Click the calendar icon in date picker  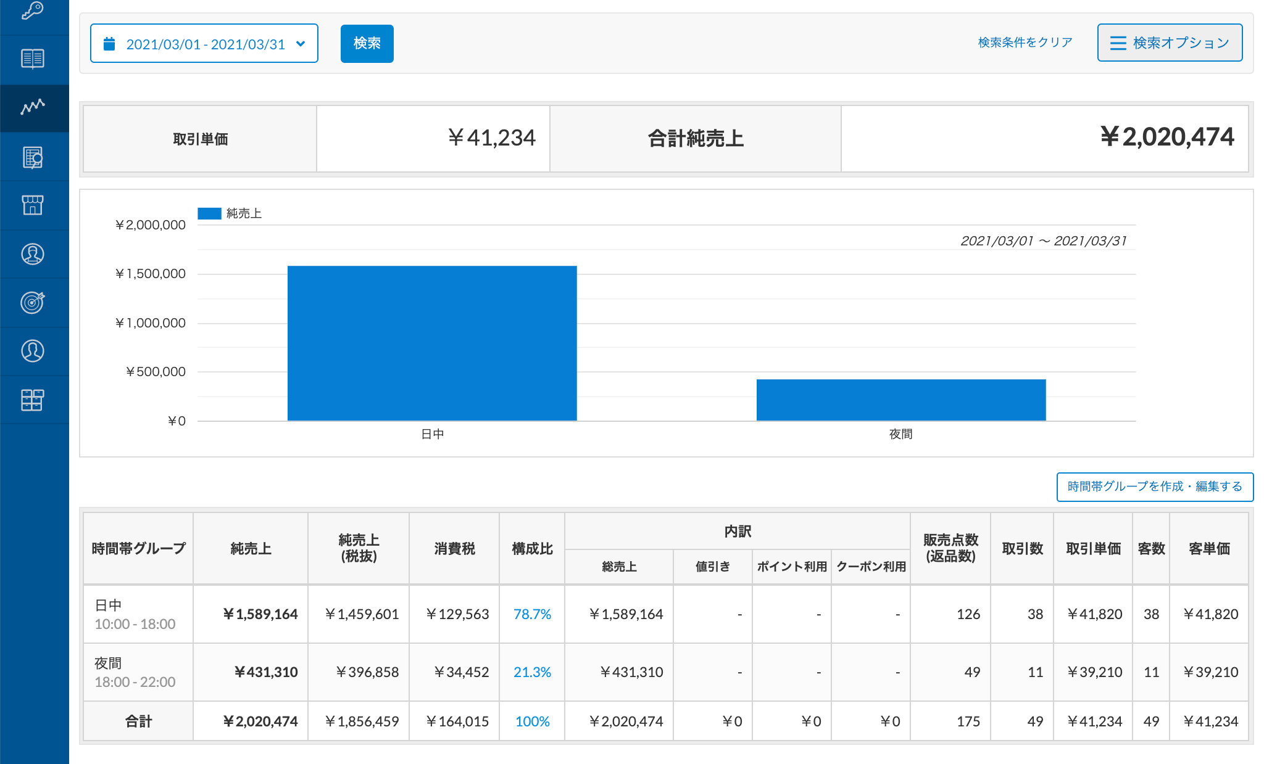109,44
